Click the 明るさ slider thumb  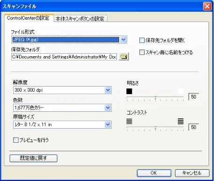coord(155,98)
